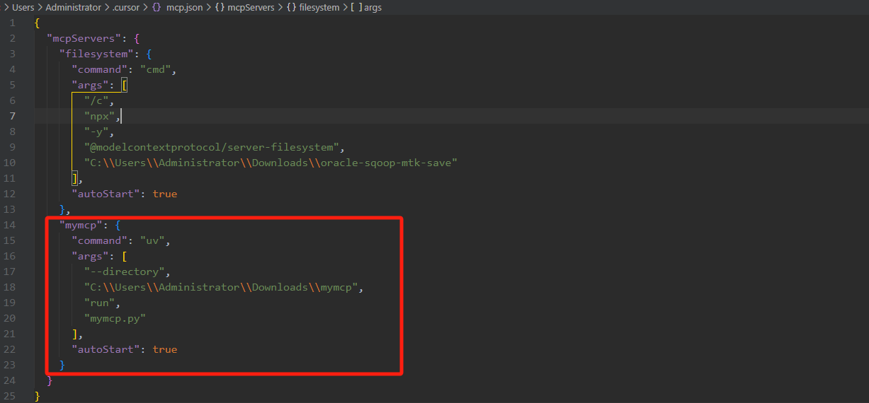Click the true value on line 12
869x403 pixels.
[x=164, y=194]
